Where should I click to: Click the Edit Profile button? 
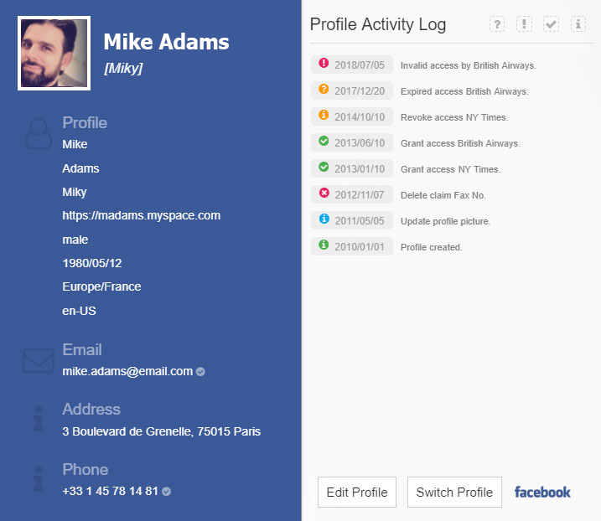tap(357, 492)
